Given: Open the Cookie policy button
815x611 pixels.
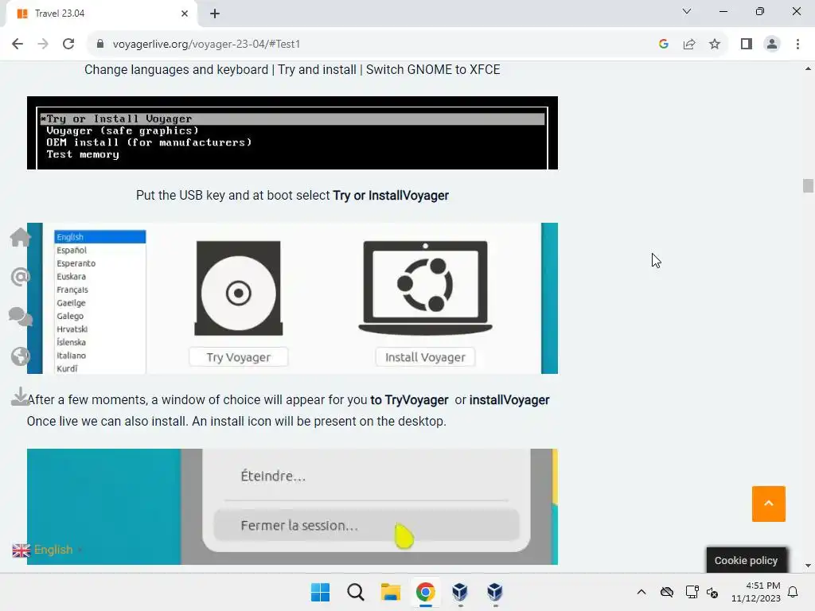Looking at the screenshot, I should coord(746,560).
